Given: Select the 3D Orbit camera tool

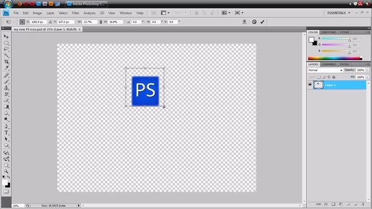Looking at the screenshot, I should (6, 159).
